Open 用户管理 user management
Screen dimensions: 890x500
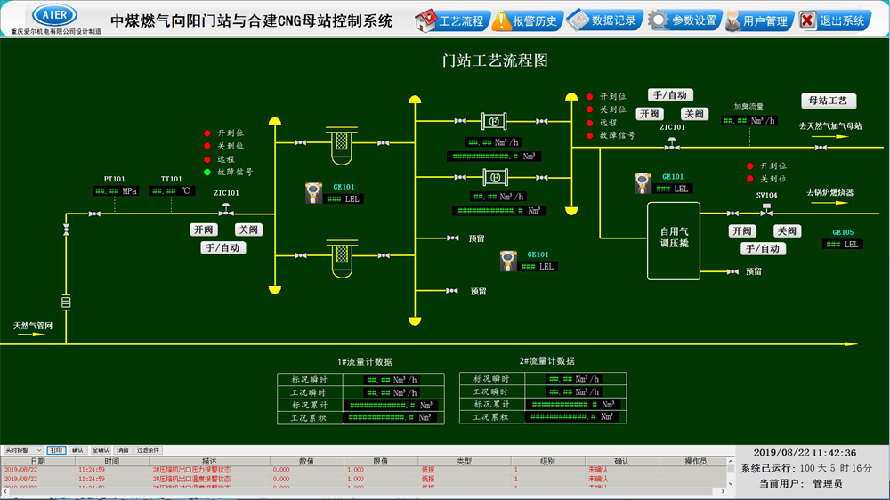pos(759,20)
